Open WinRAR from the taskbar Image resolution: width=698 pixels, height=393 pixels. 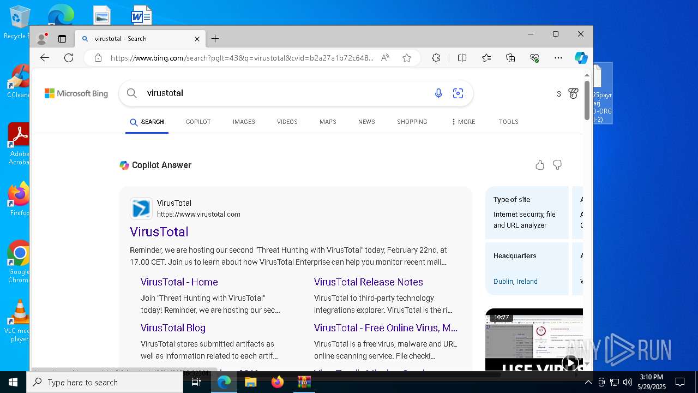304,382
